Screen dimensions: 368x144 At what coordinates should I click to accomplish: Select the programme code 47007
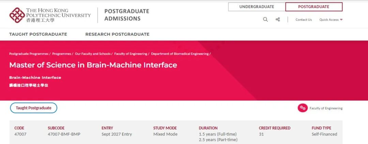(x=20, y=134)
